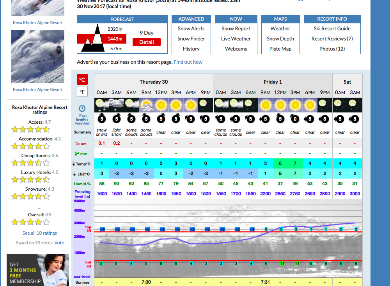
Task: Open Resort Reviews (7)
Action: [332, 39]
